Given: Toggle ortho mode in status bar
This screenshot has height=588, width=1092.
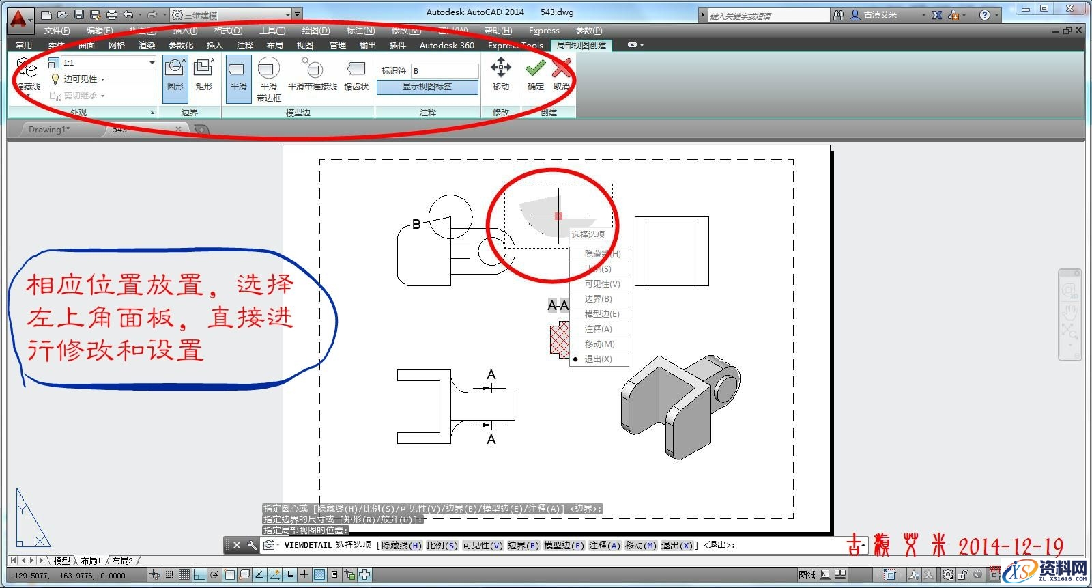Looking at the screenshot, I should pyautogui.click(x=199, y=575).
